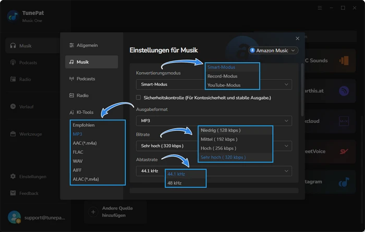Viewport: 365px width, 232px height.
Task: Click the AI icon beside KI-Tools
Action: [x=71, y=112]
